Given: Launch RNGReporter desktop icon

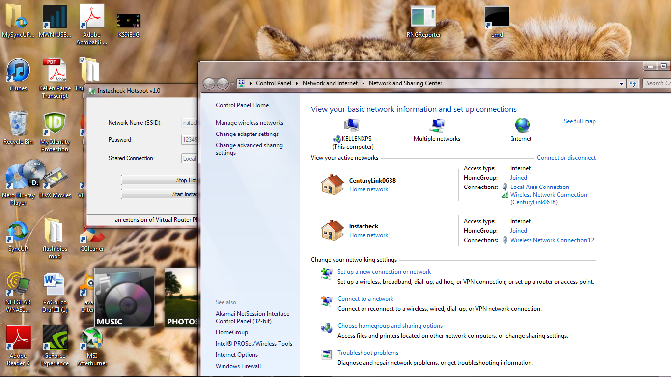Looking at the screenshot, I should (423, 22).
